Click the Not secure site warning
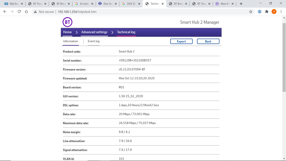 coord(44,12)
